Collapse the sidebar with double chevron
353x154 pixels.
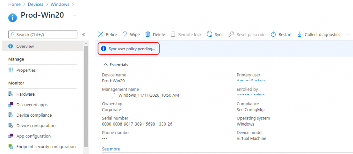pos(83,35)
